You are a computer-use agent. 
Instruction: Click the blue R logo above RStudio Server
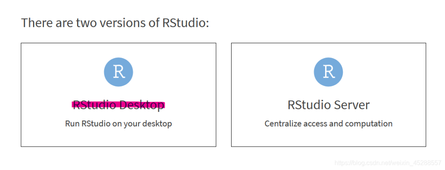tap(328, 72)
